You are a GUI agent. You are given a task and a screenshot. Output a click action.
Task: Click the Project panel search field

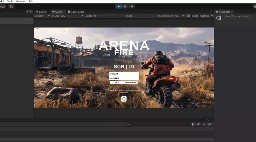159,124
